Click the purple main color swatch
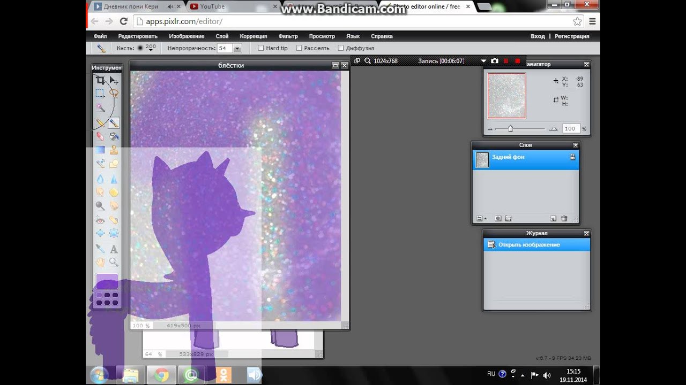 point(107,281)
